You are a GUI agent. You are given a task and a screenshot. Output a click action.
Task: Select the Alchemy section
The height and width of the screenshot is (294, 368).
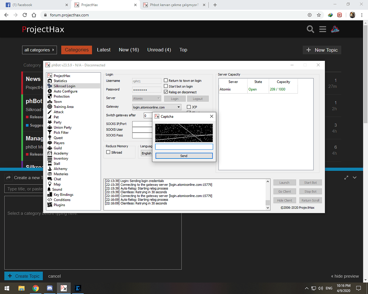(x=60, y=168)
